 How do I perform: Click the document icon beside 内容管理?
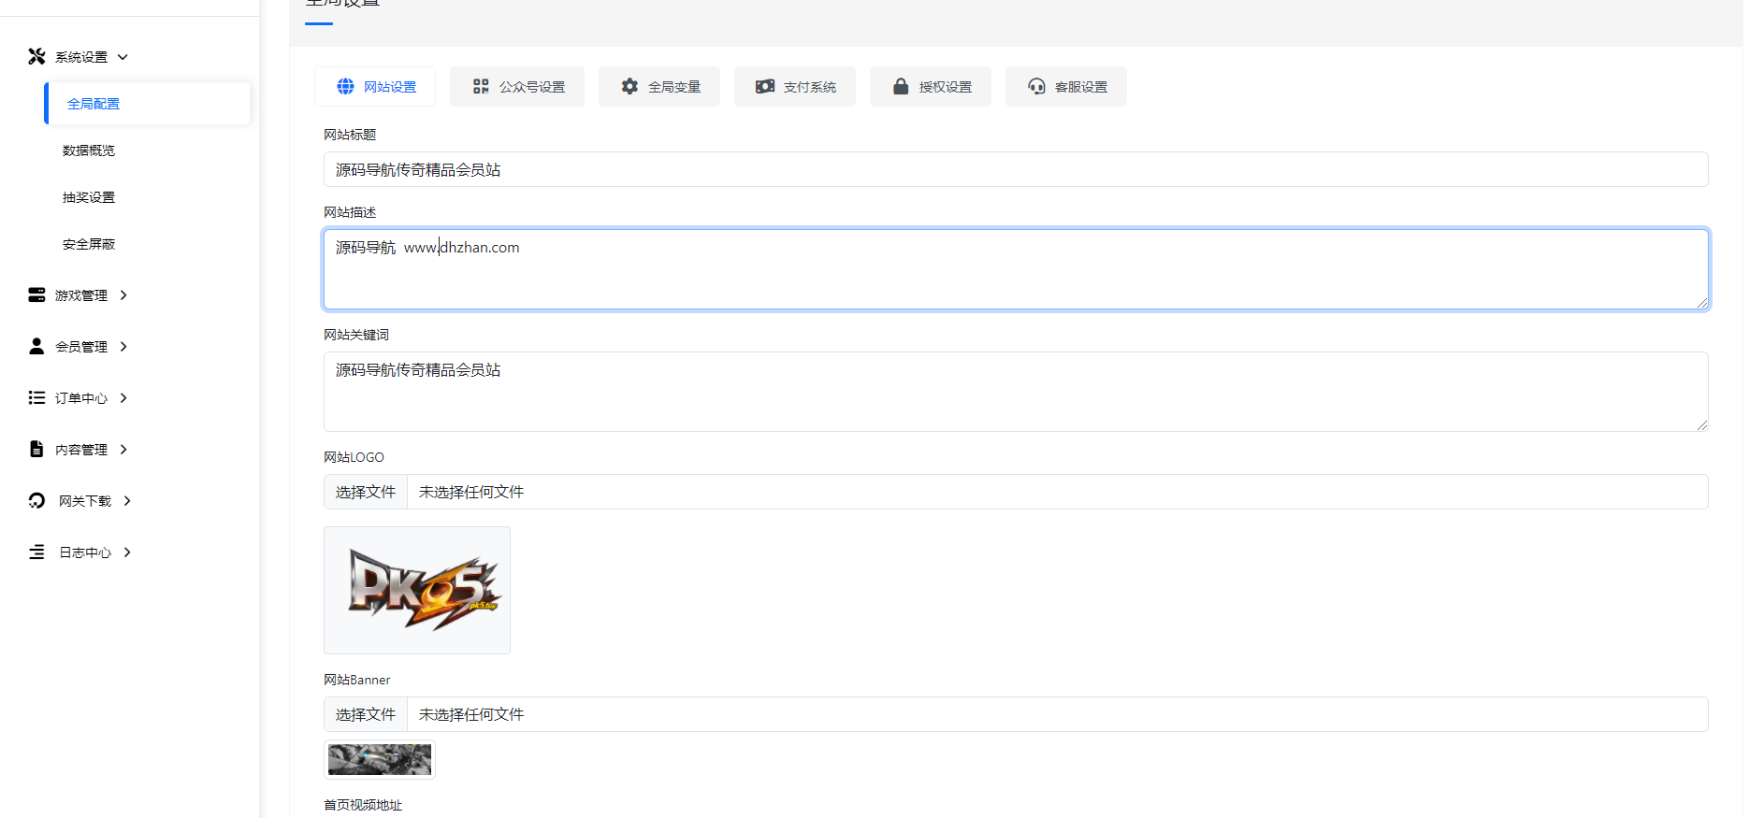(36, 450)
